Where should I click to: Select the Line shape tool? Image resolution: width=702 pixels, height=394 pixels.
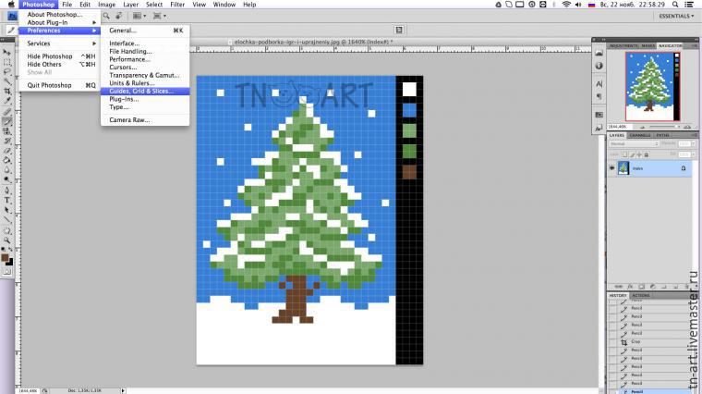(x=7, y=219)
